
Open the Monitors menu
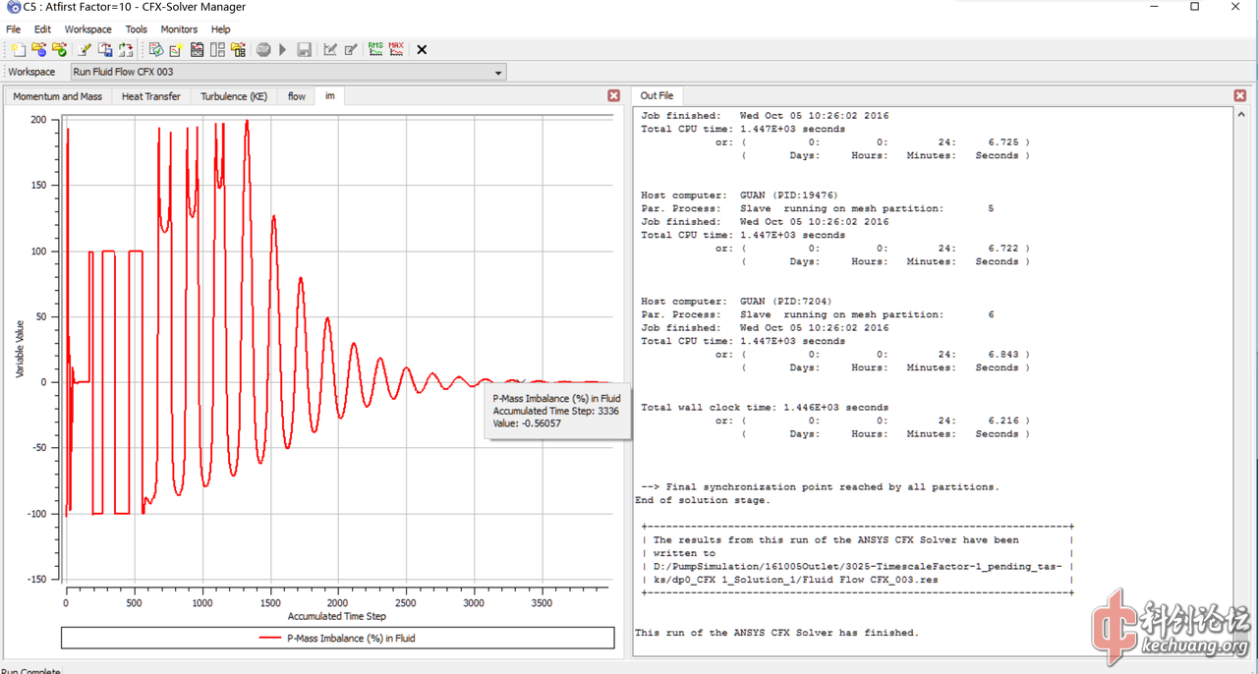point(179,29)
